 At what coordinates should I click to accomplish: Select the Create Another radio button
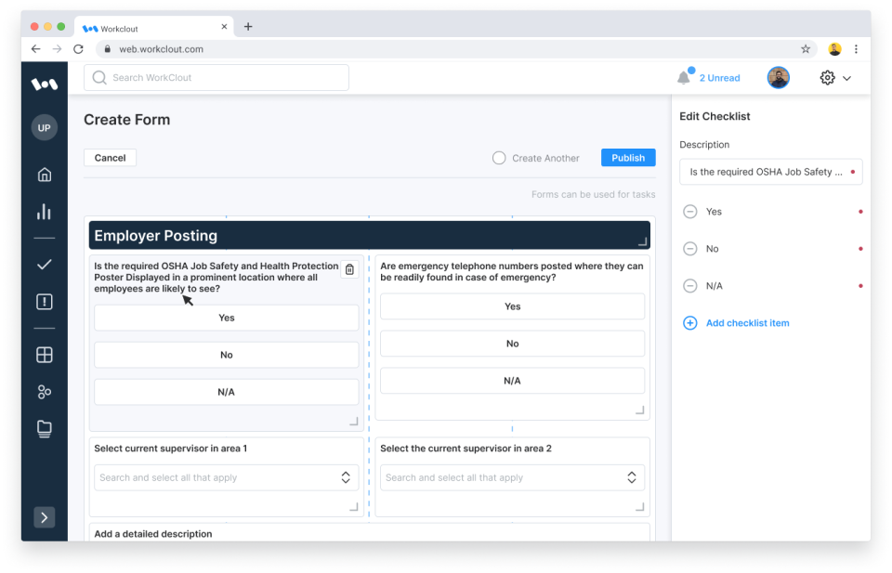499,158
